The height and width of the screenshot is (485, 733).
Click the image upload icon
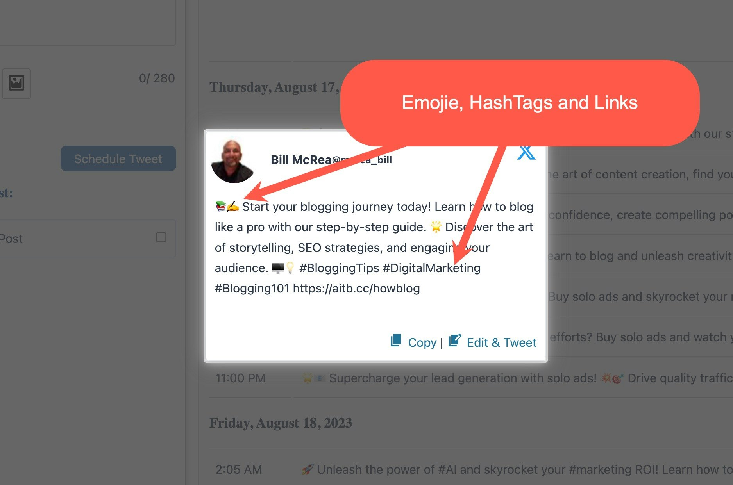point(16,83)
